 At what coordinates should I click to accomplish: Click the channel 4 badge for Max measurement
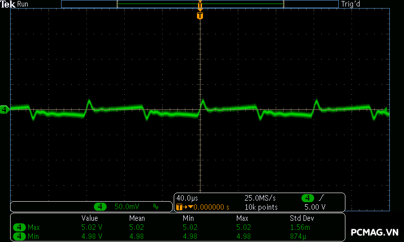20,227
